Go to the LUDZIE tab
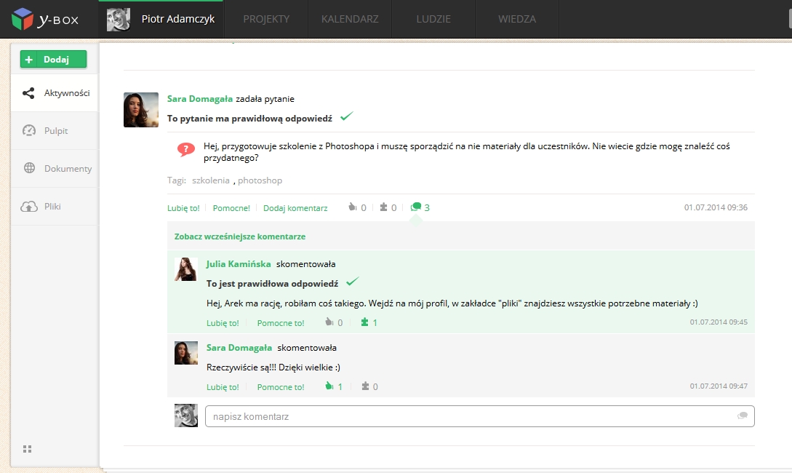Image resolution: width=792 pixels, height=473 pixels. click(434, 20)
